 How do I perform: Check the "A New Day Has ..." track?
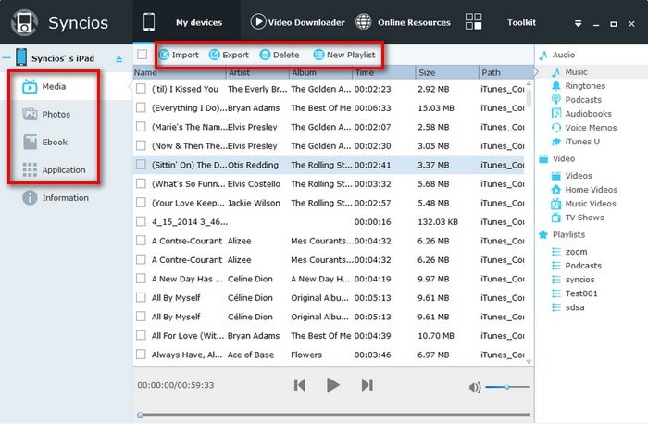(x=141, y=279)
